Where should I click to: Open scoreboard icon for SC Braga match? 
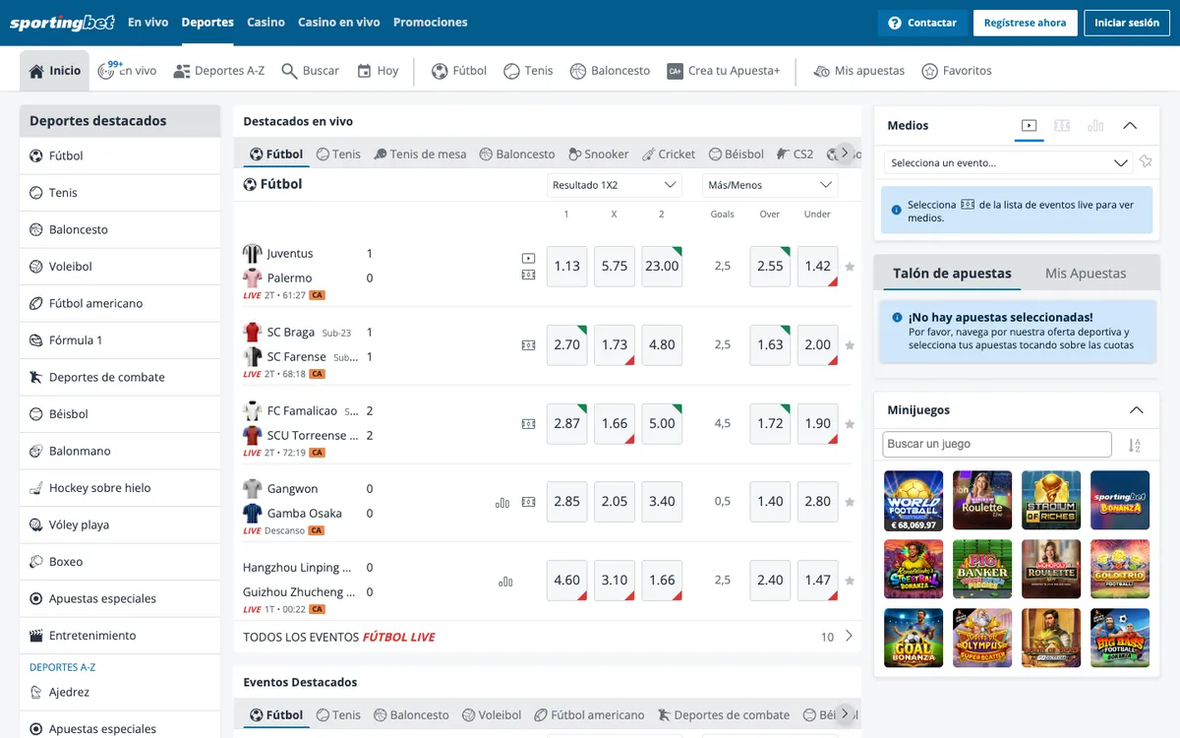pyautogui.click(x=528, y=345)
